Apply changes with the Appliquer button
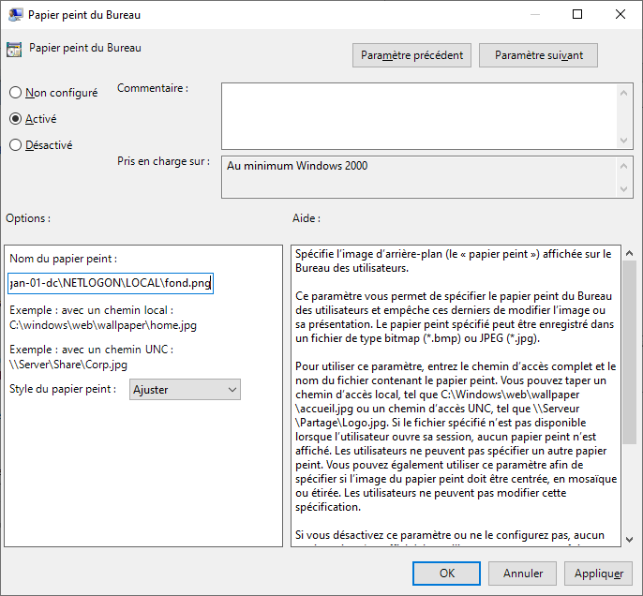 (598, 573)
